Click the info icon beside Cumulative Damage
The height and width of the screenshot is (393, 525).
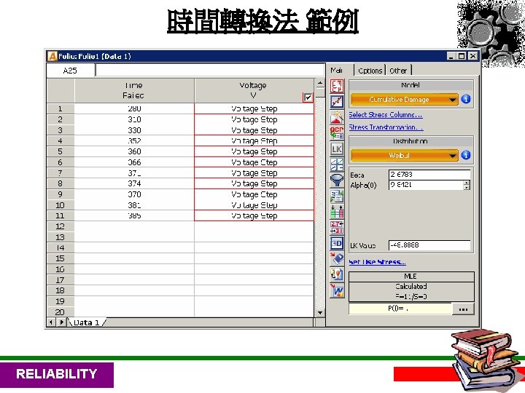click(x=466, y=99)
